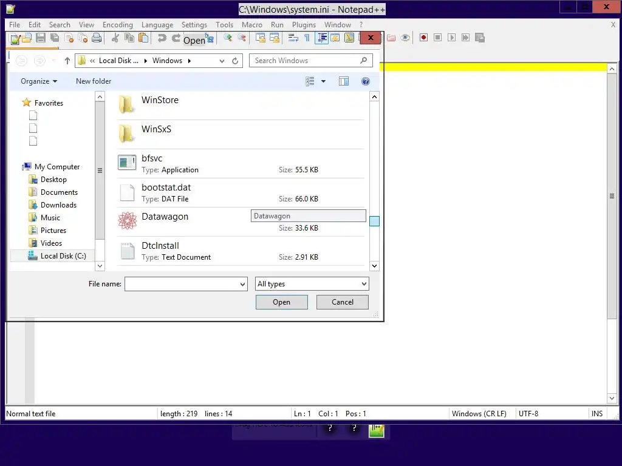Open the Plugins menu
This screenshot has width=622, height=466.
tap(304, 24)
